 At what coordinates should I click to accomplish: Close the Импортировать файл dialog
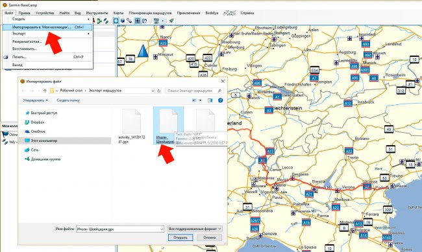(223, 81)
